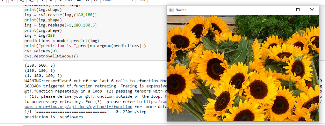Click the line 'img = img/255'

[40, 36]
